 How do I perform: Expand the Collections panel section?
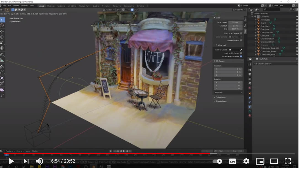pos(214,97)
